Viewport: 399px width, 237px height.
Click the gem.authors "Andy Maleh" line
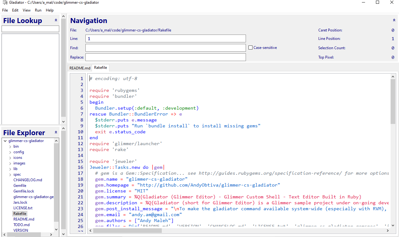[134, 220]
